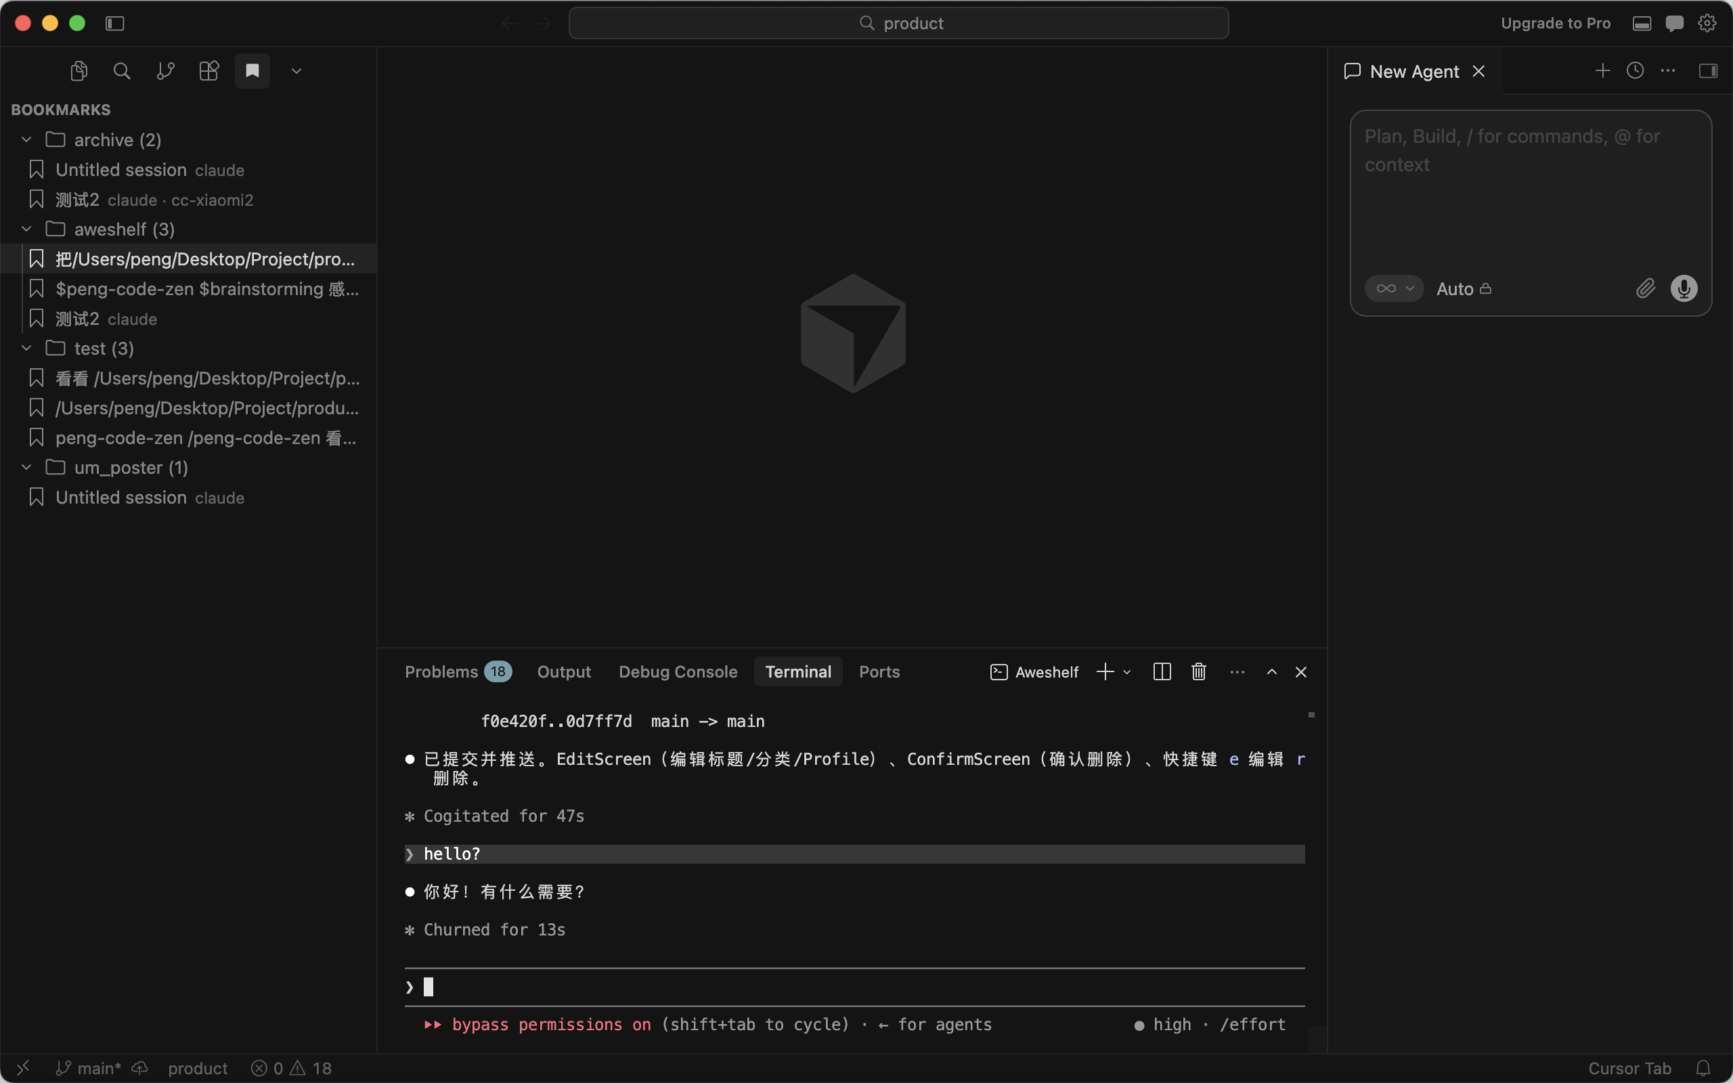Create a new agent chat with plus
Screen dimensions: 1733x1083
(x=1602, y=70)
